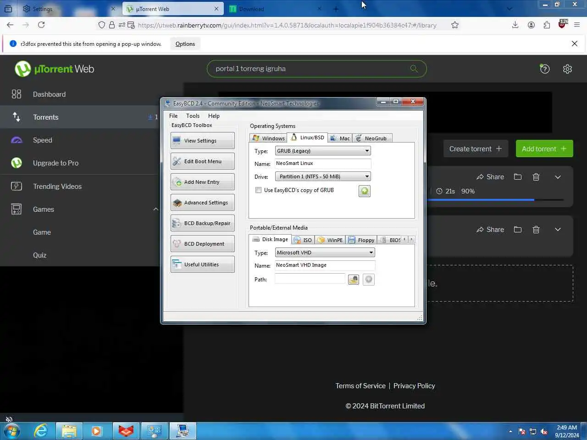Open EasyBCD Help menu
Screen dimensions: 587x440
(214, 116)
